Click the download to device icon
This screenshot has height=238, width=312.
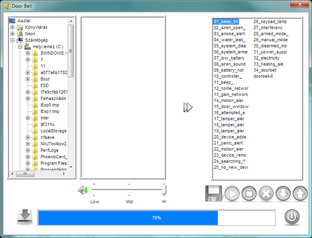(24, 217)
